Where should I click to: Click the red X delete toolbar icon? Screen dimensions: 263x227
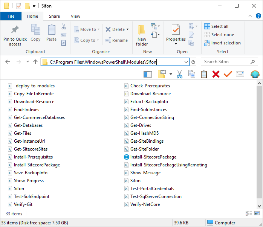(x=216, y=74)
